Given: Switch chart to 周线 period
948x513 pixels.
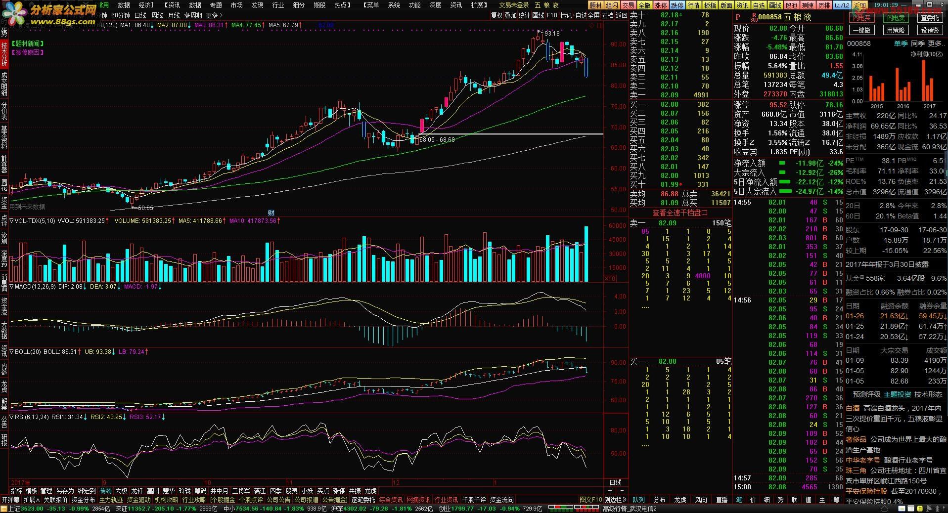Looking at the screenshot, I should point(157,15).
